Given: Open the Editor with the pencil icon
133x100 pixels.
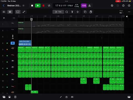Looking at the screenshot, I should [x=61, y=97].
